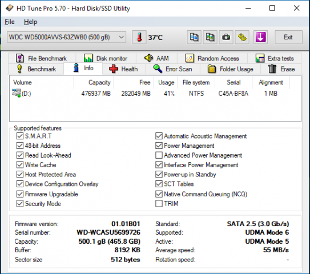Screen dimensions: 310x274
Task: Save a screenshot with the camera icon
Action: (226, 37)
